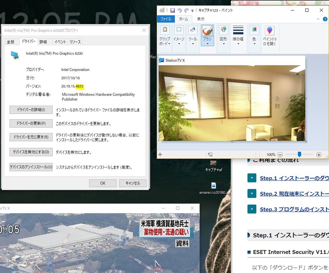Image resolution: width=329 pixels, height=273 pixels.
Task: Click ドライバーの更新(P) button
Action: [x=31, y=123]
